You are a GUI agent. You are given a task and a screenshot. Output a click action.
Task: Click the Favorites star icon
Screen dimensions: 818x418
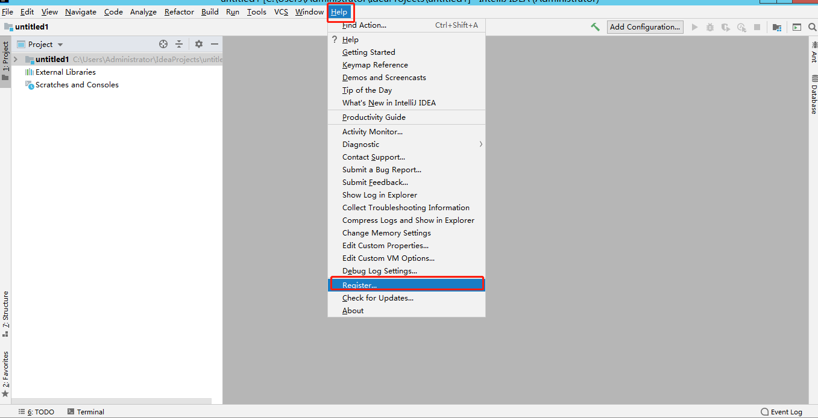5,394
